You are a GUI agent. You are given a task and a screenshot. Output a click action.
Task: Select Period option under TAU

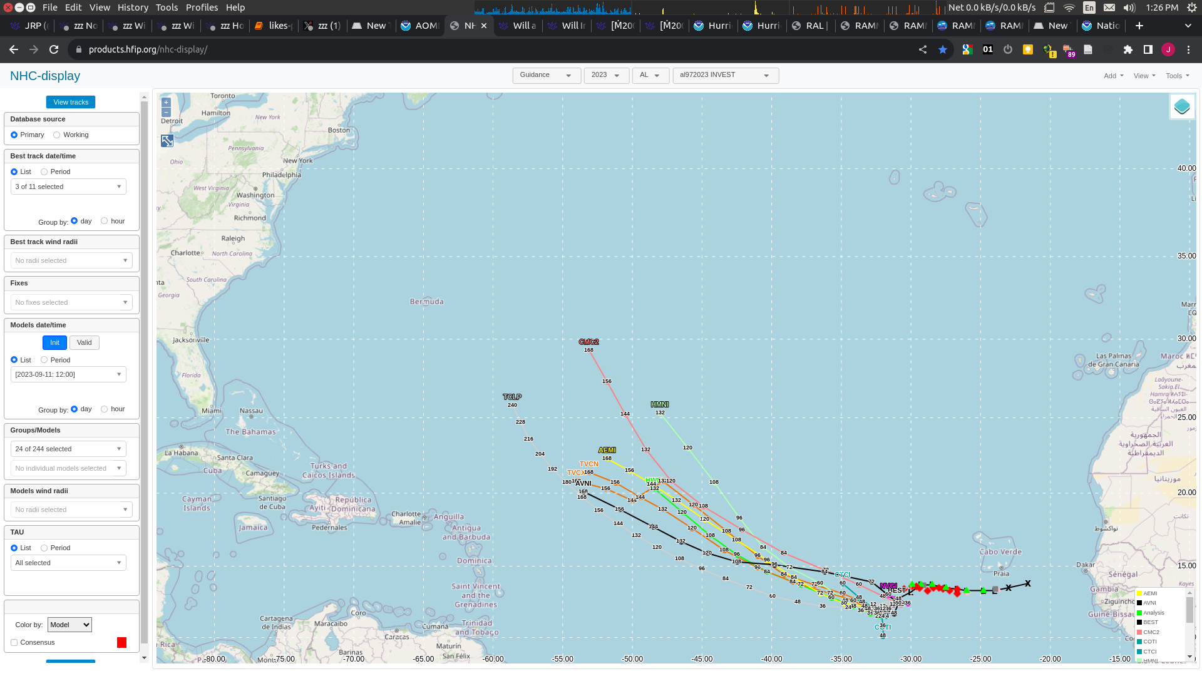pos(44,548)
